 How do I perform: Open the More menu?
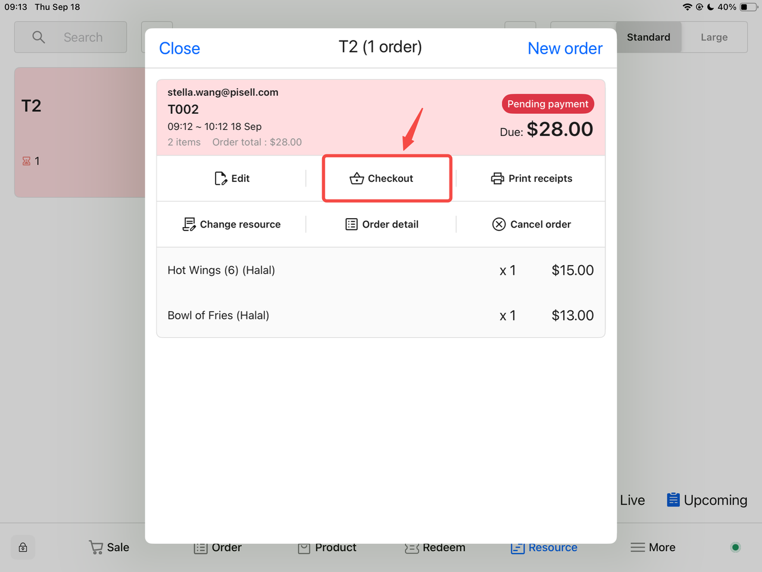pyautogui.click(x=653, y=547)
